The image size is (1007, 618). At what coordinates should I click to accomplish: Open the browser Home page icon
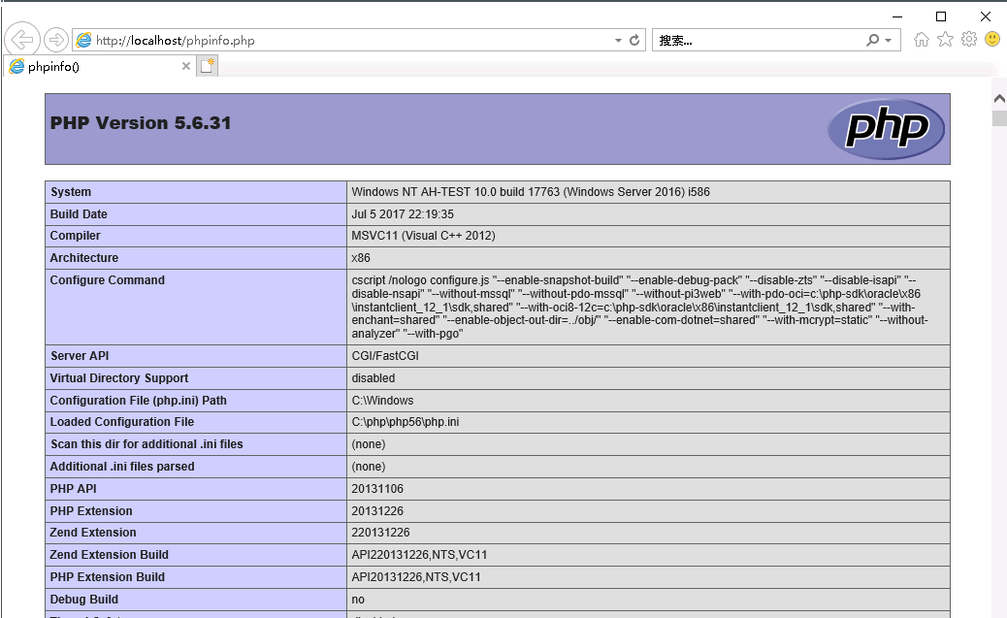[x=922, y=40]
